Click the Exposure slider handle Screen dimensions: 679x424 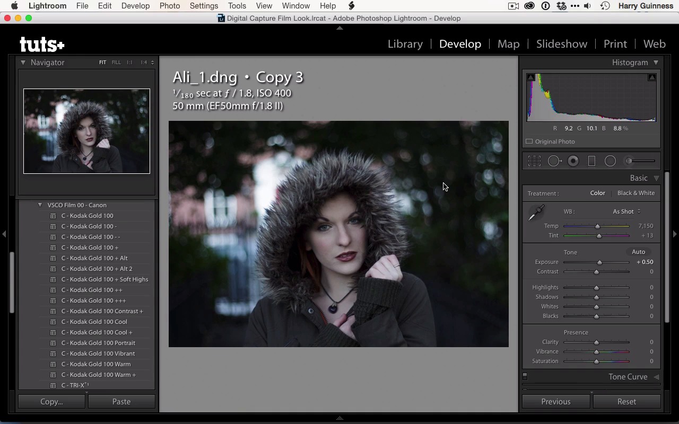pos(599,262)
